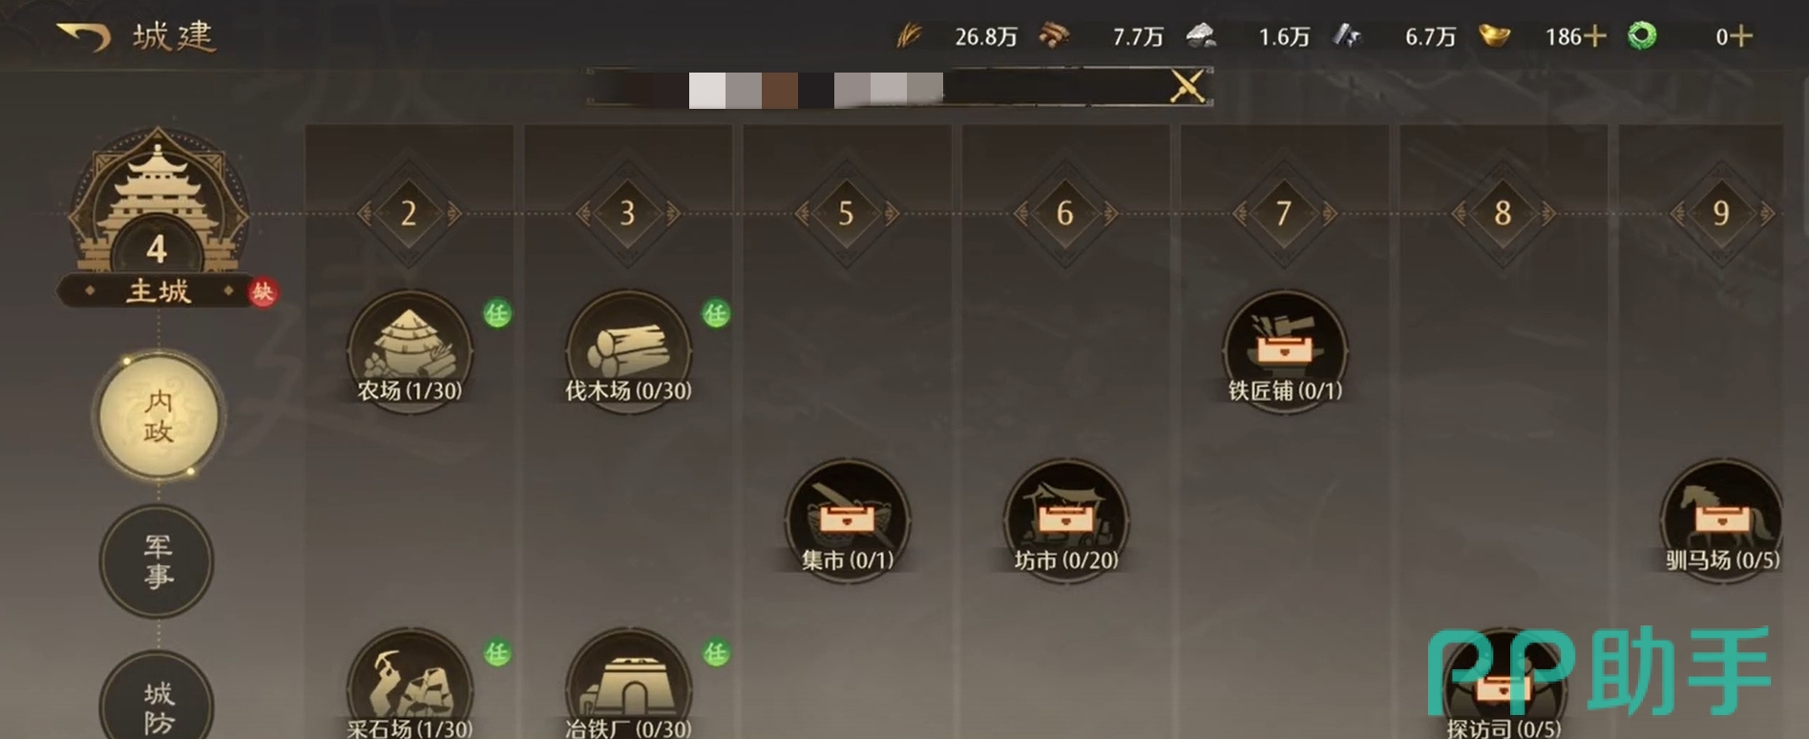Go back using the return arrow
1809x739 pixels.
[x=84, y=37]
